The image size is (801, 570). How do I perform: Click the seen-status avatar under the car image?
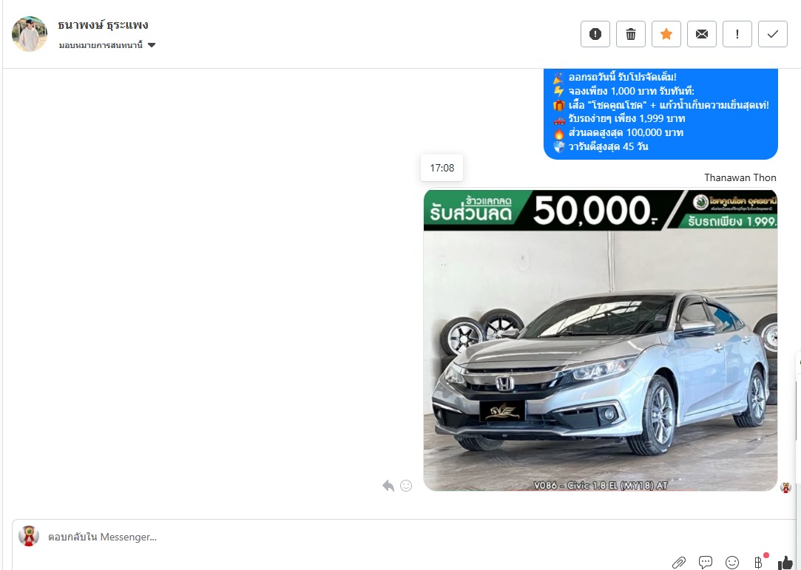(x=785, y=488)
